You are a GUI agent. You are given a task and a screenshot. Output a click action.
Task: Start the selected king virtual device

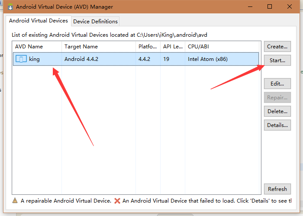pyautogui.click(x=277, y=60)
